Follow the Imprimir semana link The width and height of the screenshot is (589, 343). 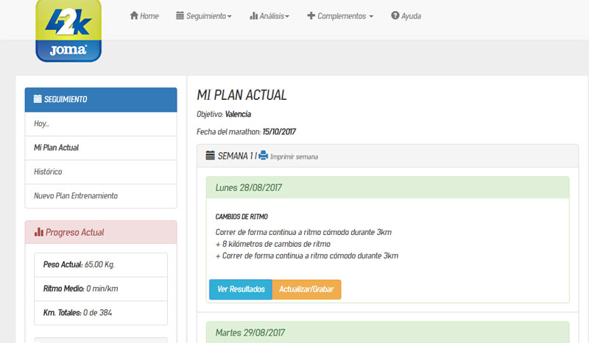[x=294, y=156]
